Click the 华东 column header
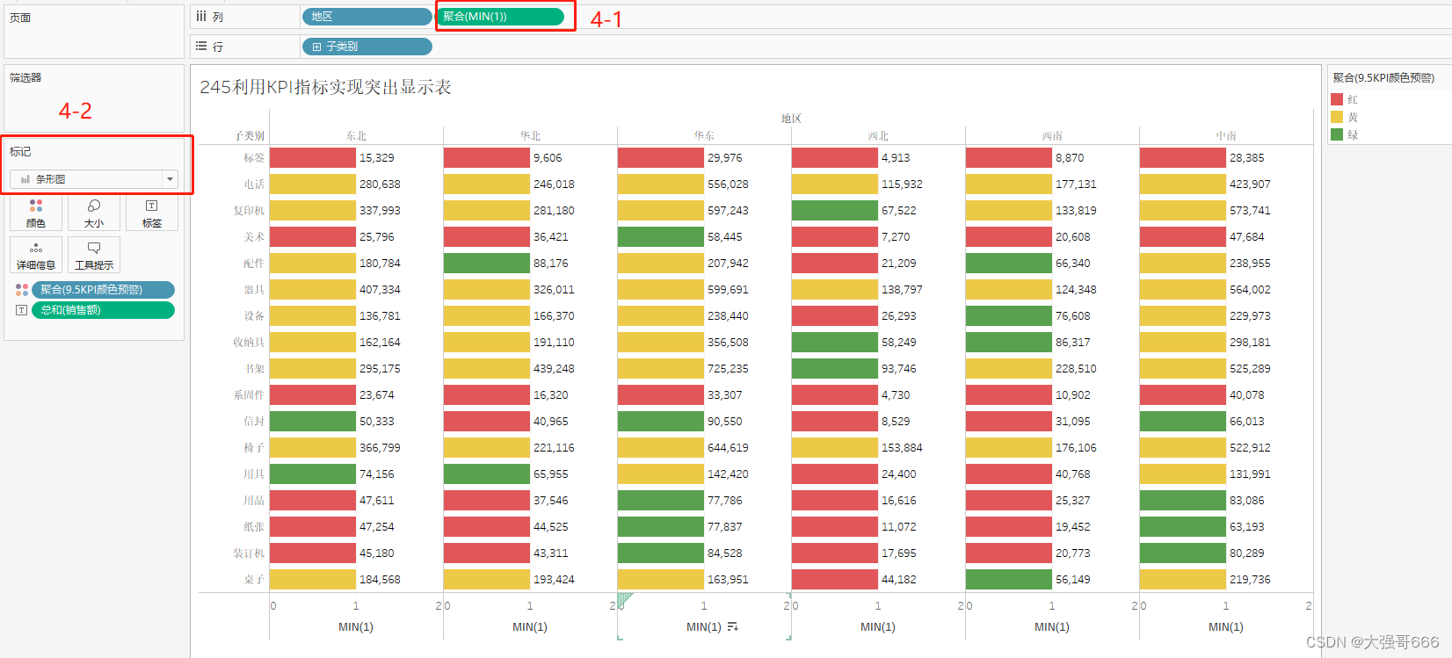The image size is (1452, 658). point(704,135)
